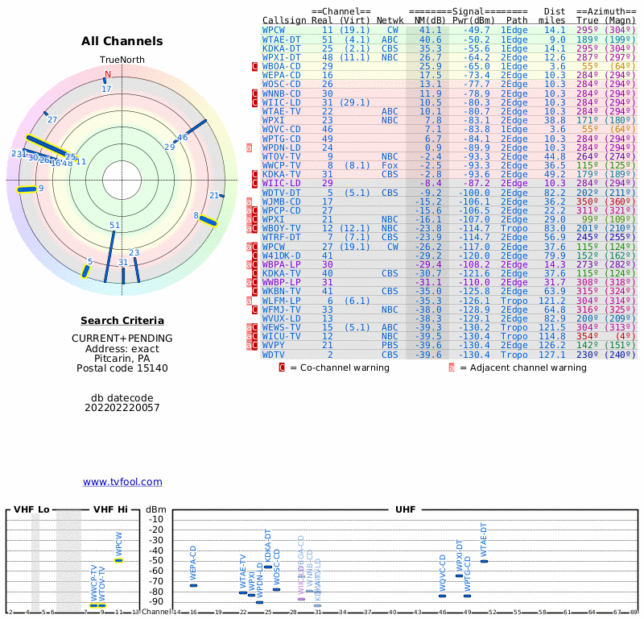Select the WVPY callsign
Screen dimensions: 644x619
(x=273, y=346)
